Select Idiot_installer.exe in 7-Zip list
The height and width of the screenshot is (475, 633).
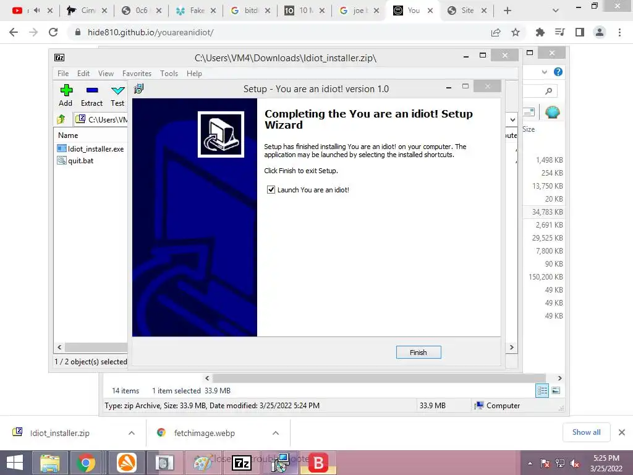pos(91,148)
